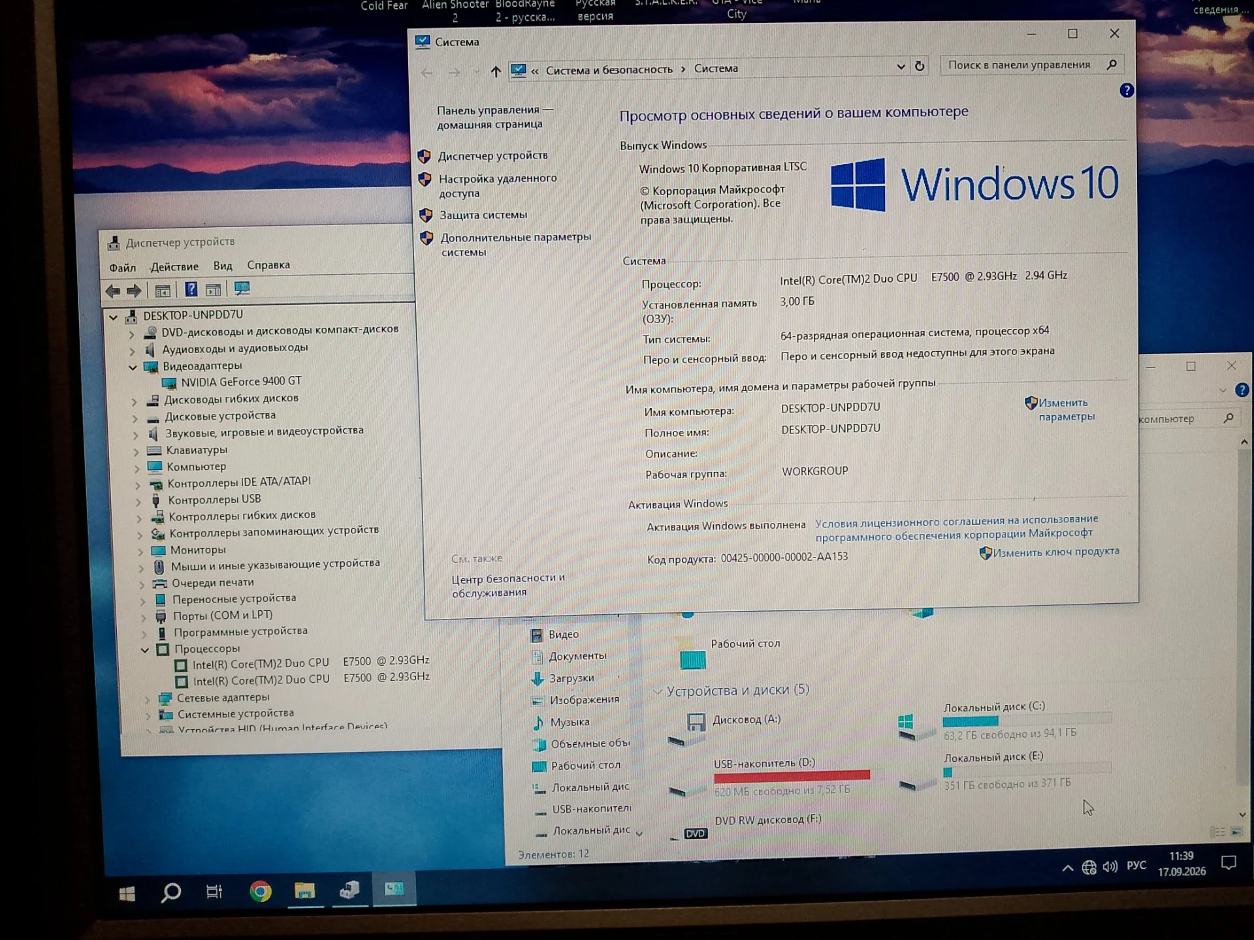Image resolution: width=1254 pixels, height=940 pixels.
Task: Open help in the System window
Action: pyautogui.click(x=1126, y=91)
